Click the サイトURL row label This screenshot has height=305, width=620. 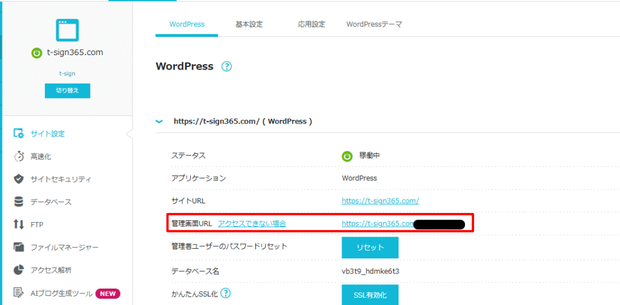[x=188, y=201]
